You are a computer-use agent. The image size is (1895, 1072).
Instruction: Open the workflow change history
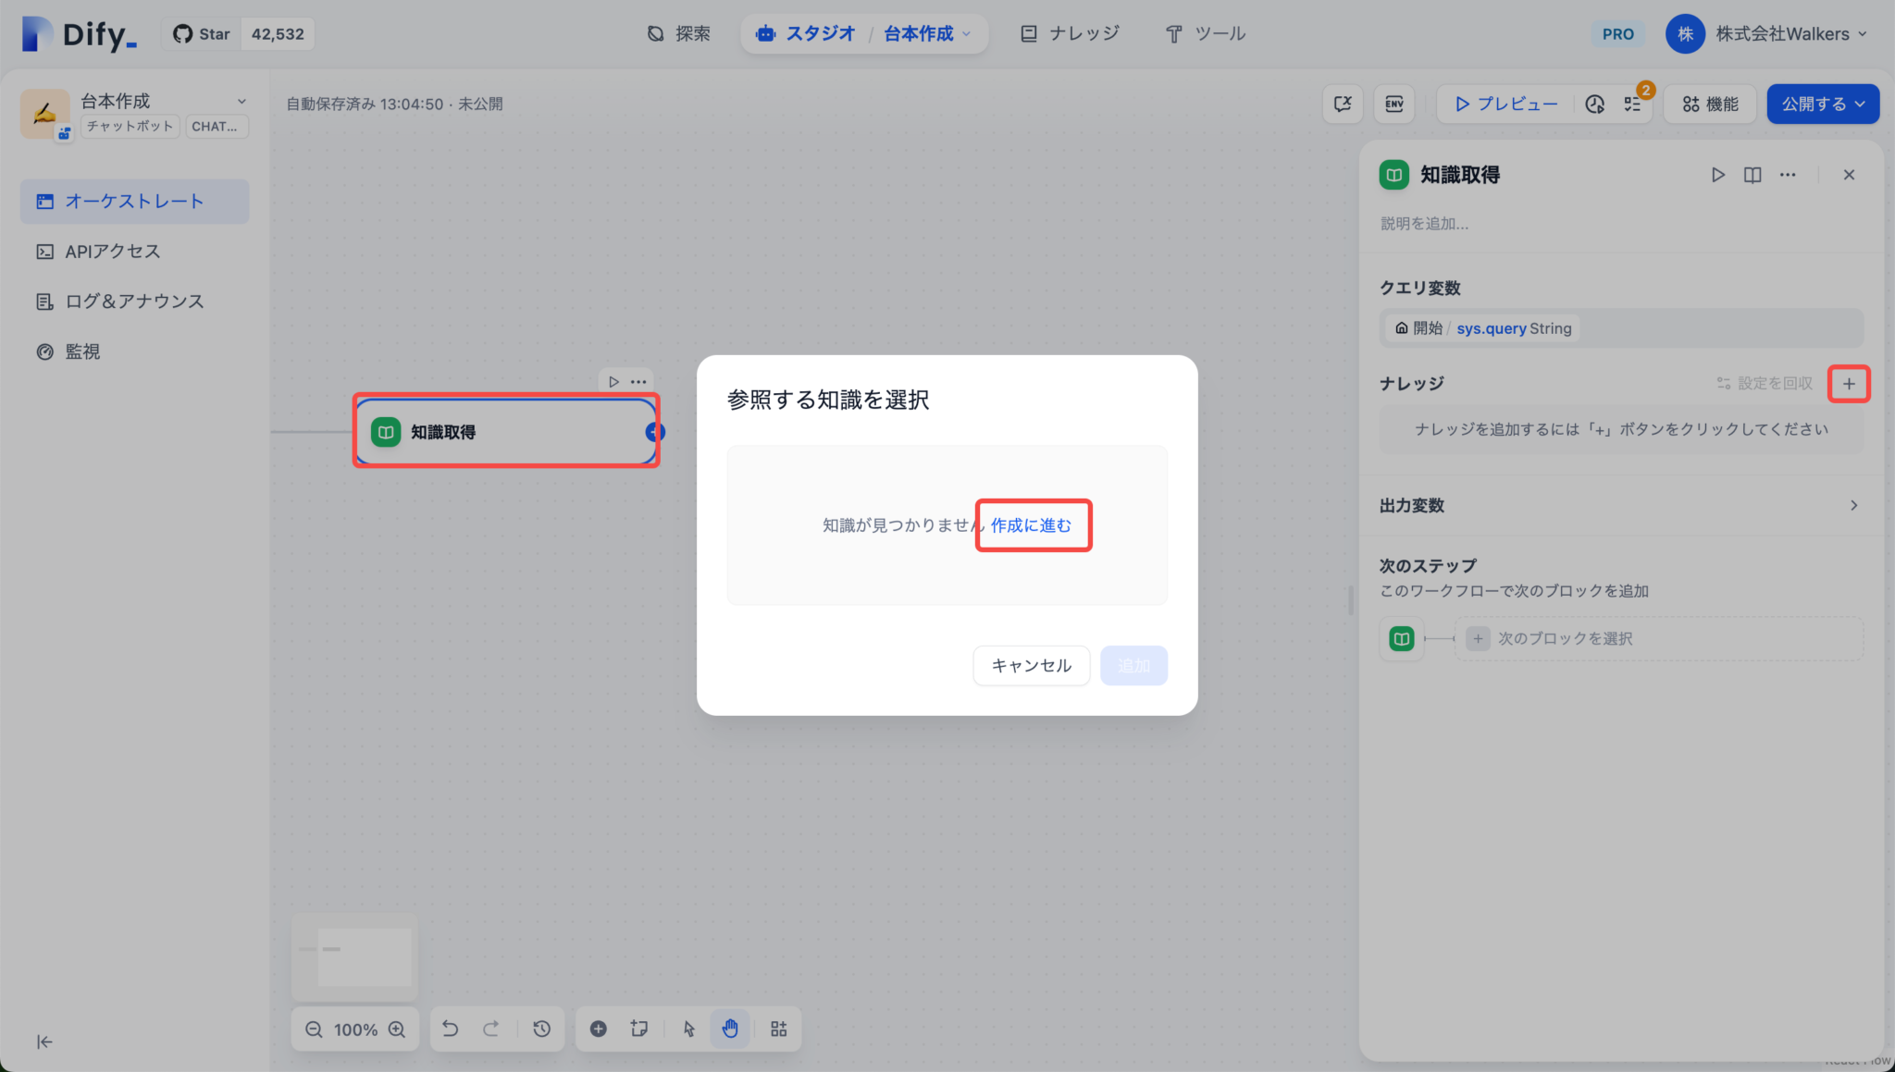coord(542,1029)
